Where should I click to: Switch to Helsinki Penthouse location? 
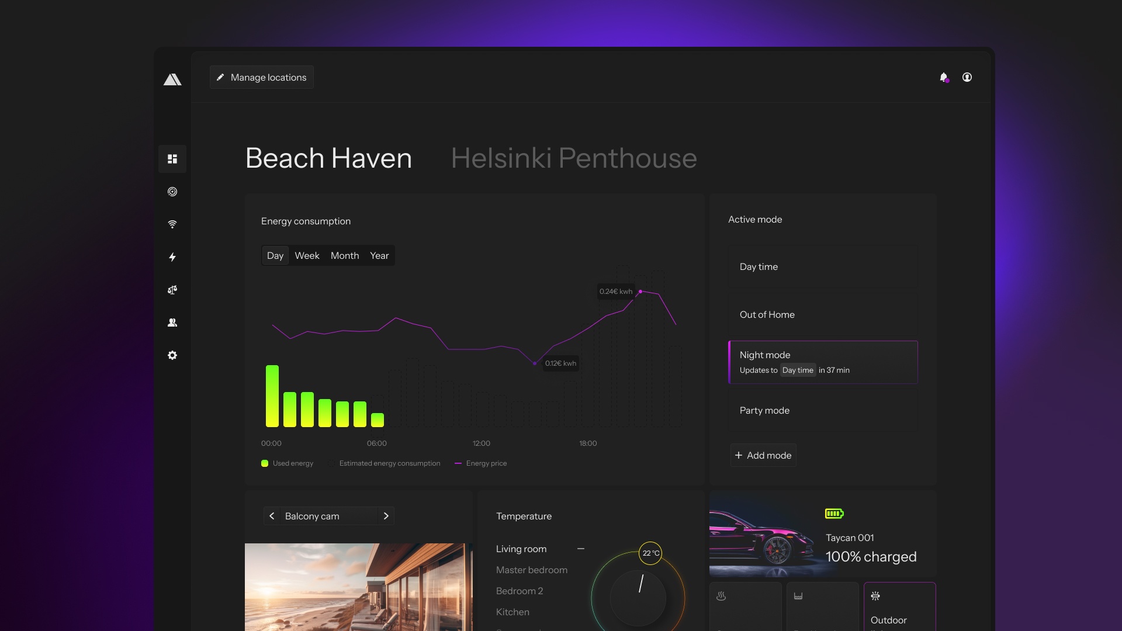573,158
